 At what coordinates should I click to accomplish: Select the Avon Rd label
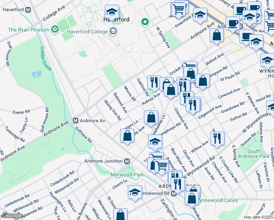point(209,173)
